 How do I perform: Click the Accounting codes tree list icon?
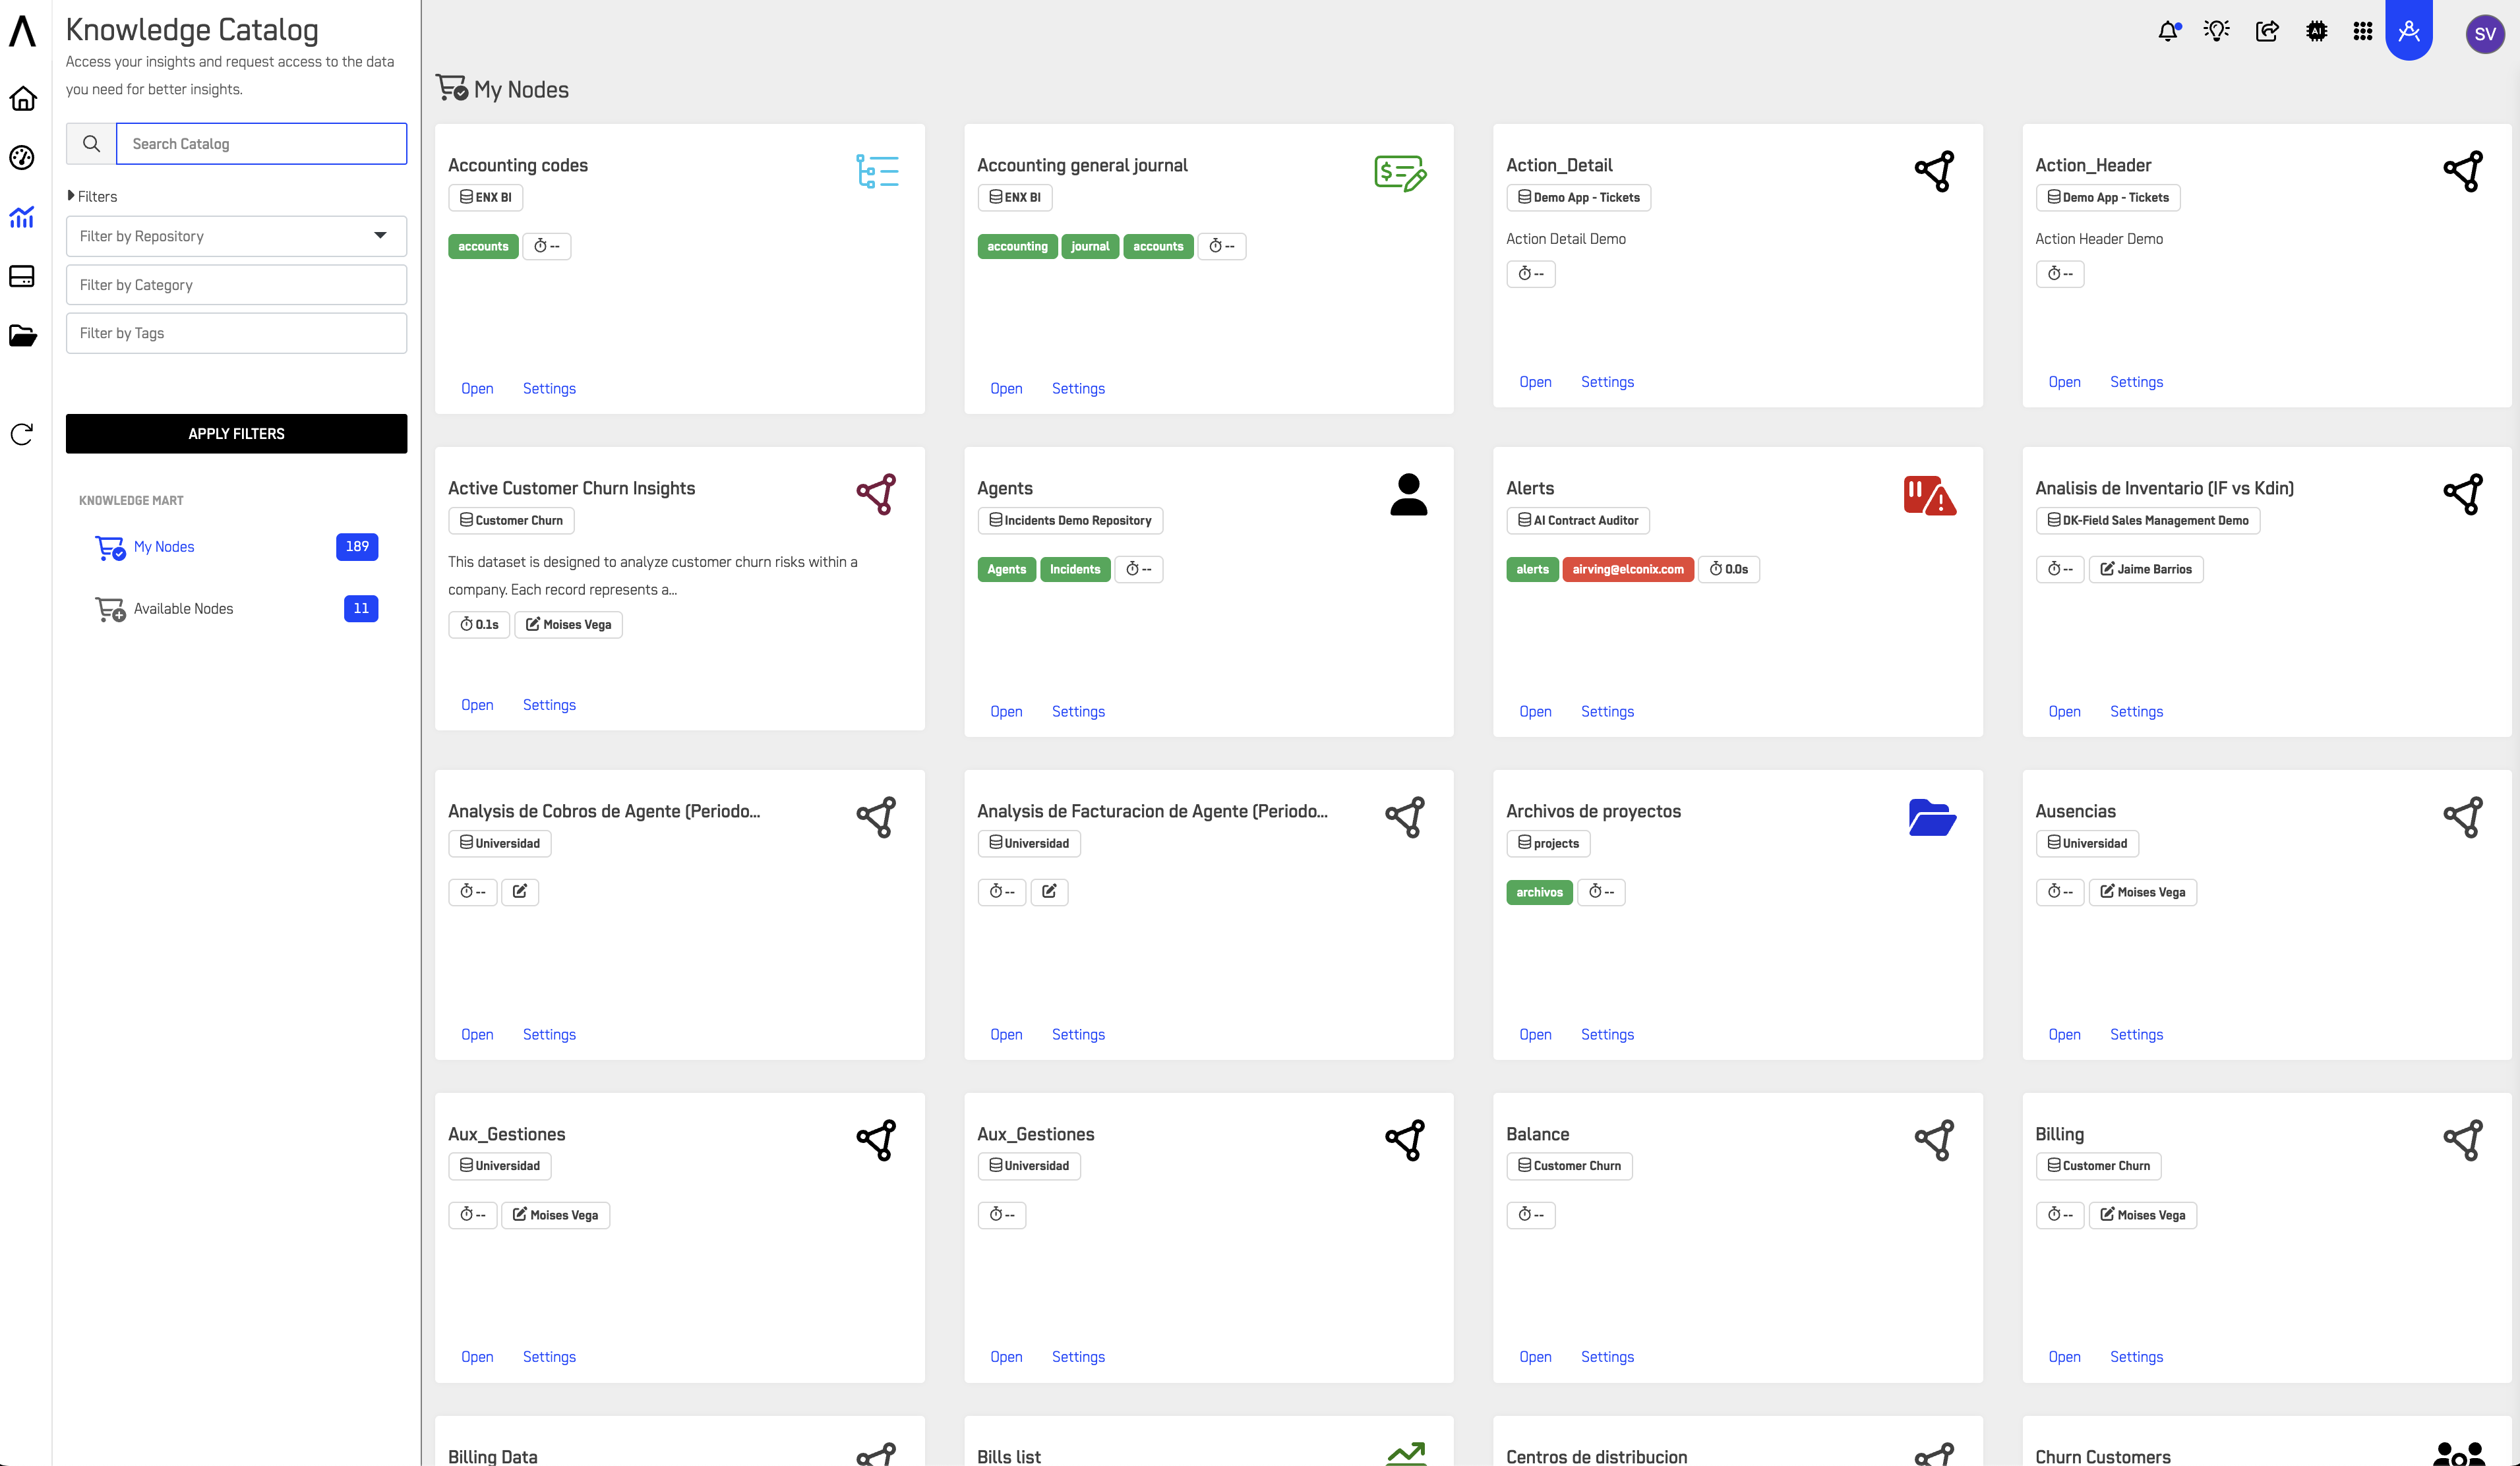[877, 171]
